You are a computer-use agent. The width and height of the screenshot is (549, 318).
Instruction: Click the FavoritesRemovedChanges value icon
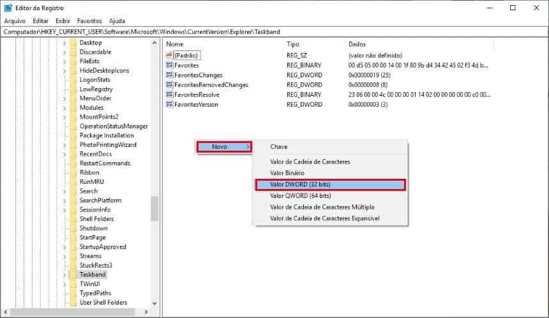click(x=169, y=85)
